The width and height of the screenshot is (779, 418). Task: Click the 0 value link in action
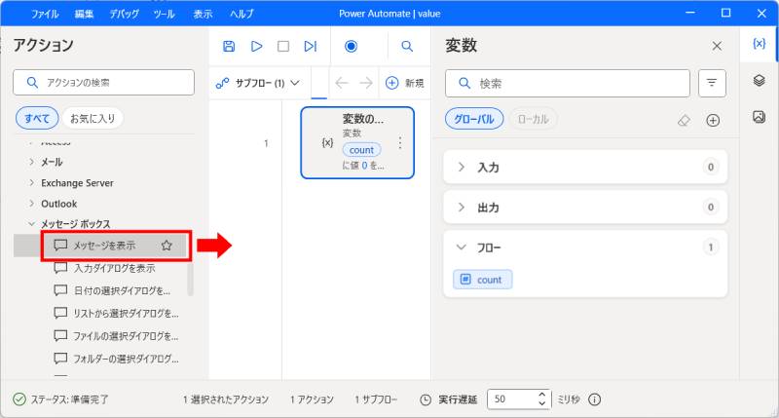[x=364, y=166]
